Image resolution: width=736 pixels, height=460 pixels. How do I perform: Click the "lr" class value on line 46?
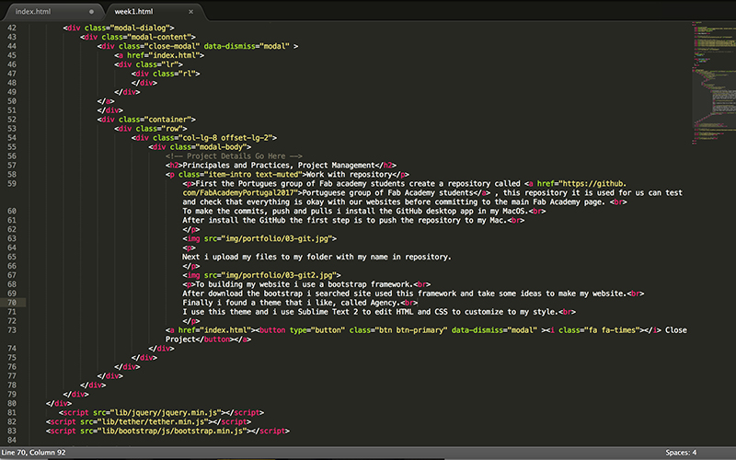pos(170,64)
